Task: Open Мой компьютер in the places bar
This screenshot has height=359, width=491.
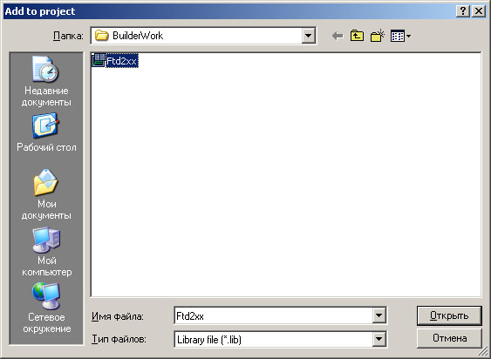Action: point(46,252)
